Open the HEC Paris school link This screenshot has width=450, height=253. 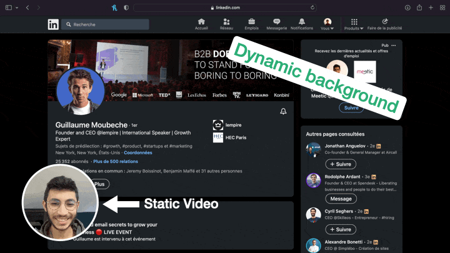229,137
